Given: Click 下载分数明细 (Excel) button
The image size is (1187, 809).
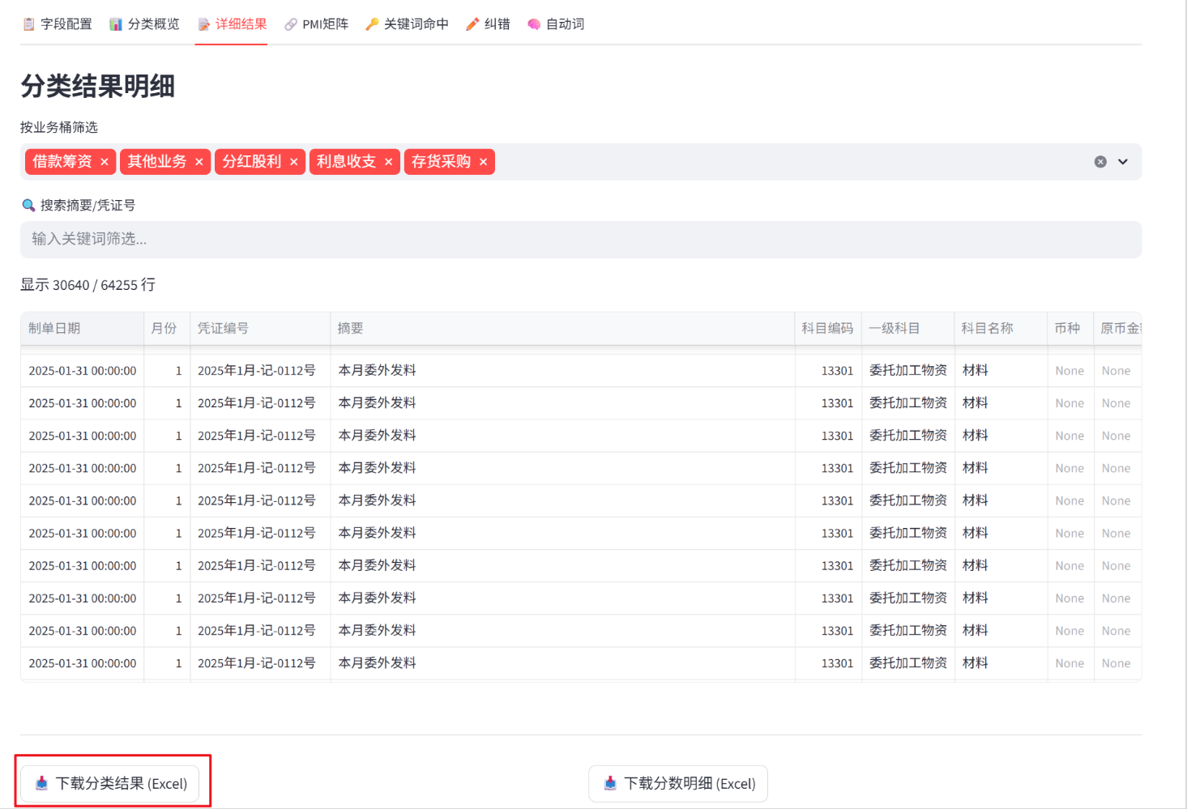Looking at the screenshot, I should 678,783.
